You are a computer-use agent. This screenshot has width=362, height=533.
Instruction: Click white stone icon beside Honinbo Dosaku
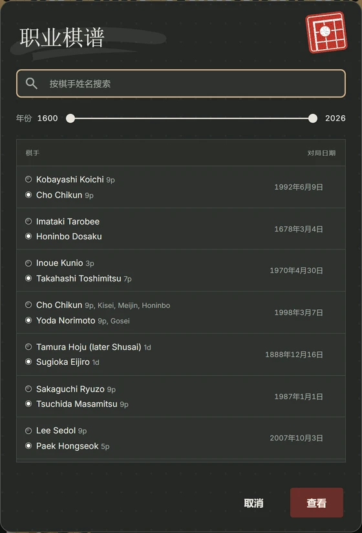(28, 236)
